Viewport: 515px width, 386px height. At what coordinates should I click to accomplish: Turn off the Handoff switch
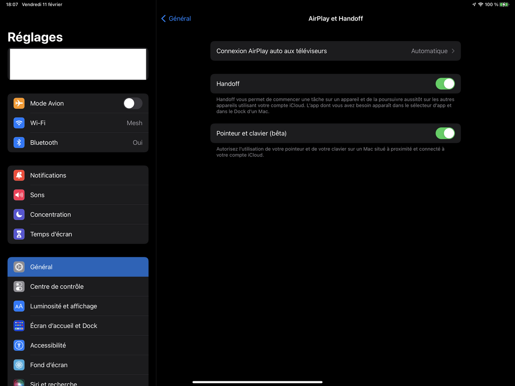pos(445,84)
